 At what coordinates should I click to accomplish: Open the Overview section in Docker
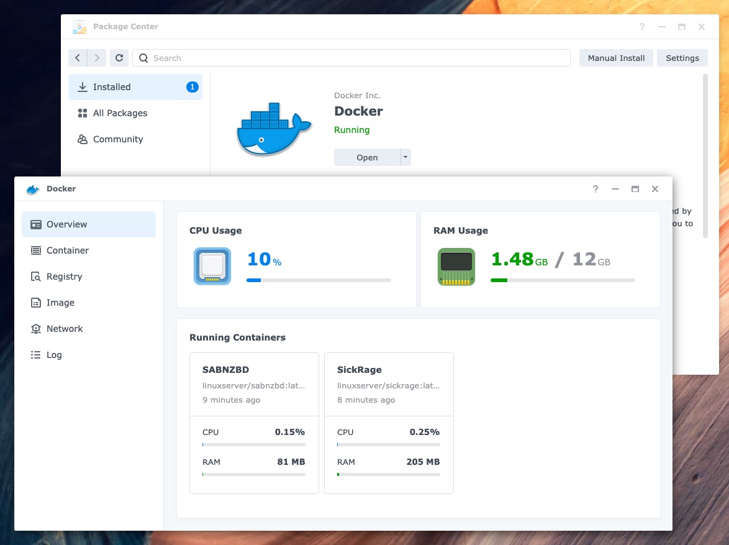89,224
